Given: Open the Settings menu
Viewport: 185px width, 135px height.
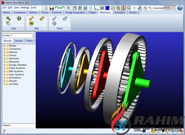Looking at the screenshot, I should coord(25,7).
